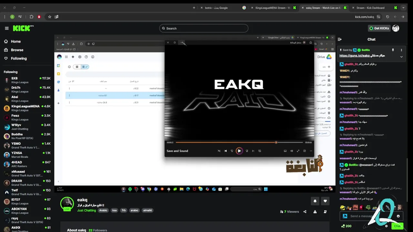Select the 7rb tag

click(124, 210)
